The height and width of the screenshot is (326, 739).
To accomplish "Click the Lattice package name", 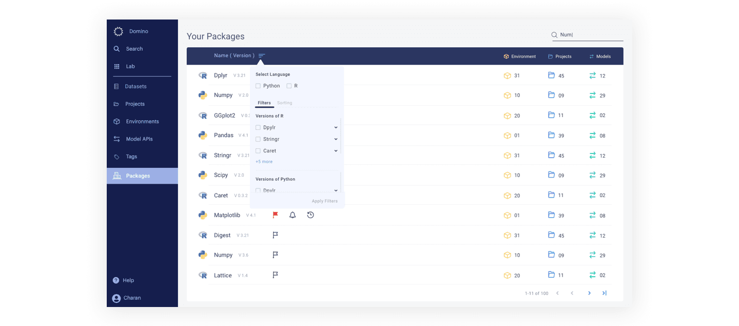I will point(223,275).
